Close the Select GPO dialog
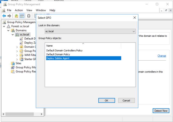 [135, 18]
